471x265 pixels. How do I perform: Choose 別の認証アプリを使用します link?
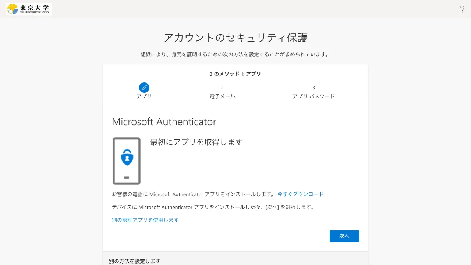click(145, 220)
